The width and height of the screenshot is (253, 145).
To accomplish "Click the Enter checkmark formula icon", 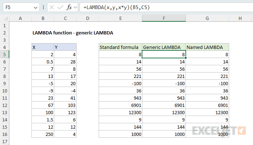I will pos(60,7).
